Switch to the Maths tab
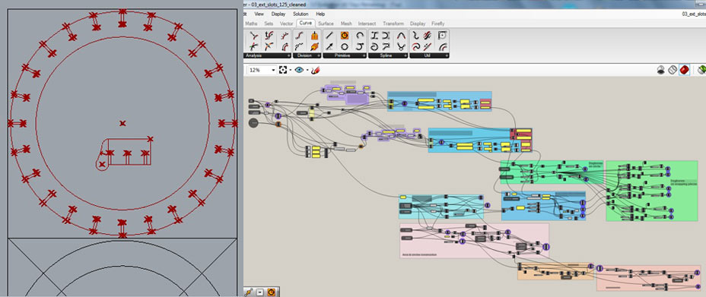 click(252, 24)
